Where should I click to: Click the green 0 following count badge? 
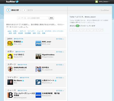[78, 26]
